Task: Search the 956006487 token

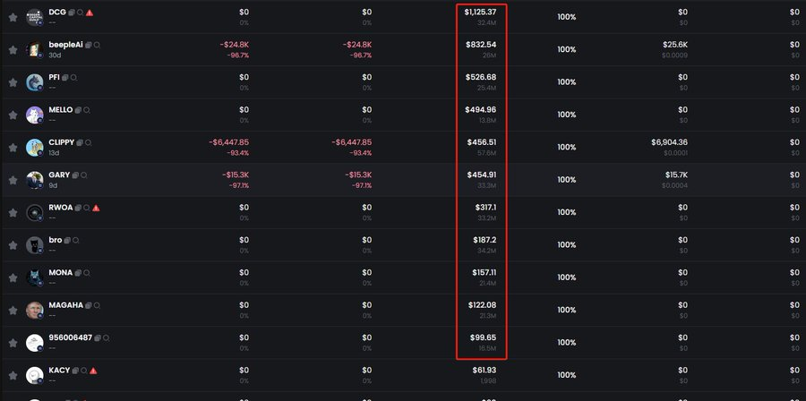Action: [x=106, y=337]
